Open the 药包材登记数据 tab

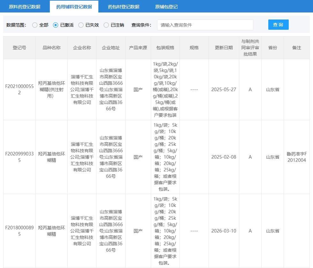coord(124,6)
